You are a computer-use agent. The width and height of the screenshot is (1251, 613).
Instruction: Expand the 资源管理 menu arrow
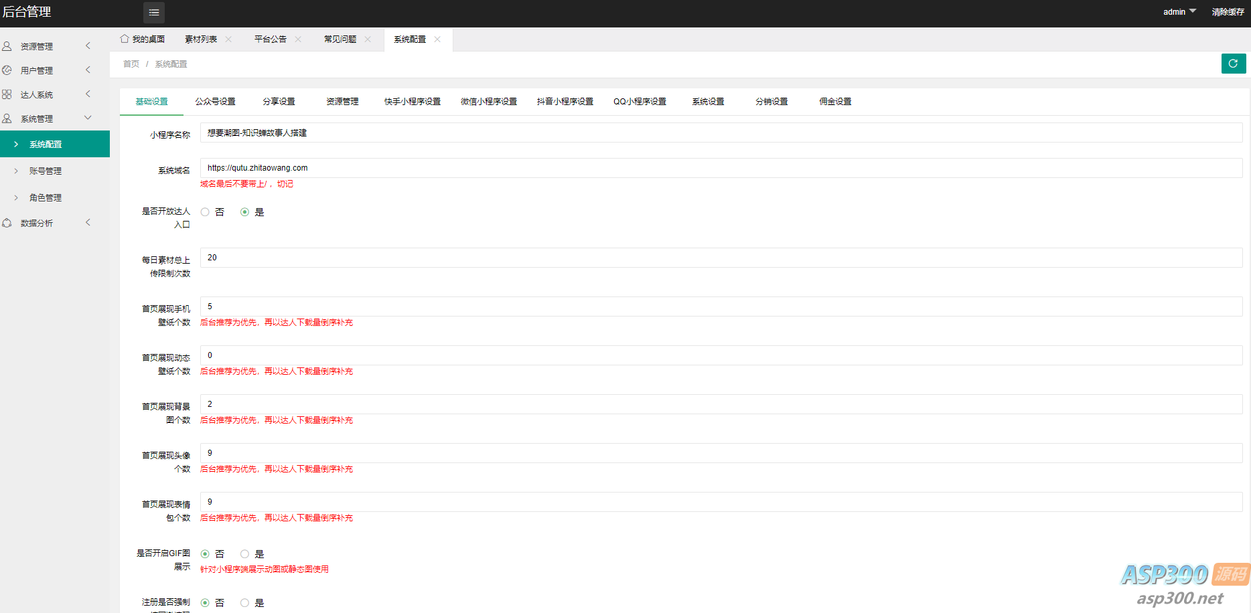[88, 46]
